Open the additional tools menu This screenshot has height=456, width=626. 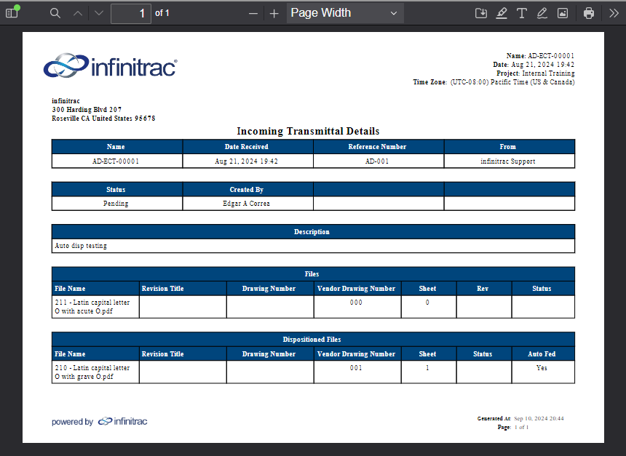coord(614,13)
